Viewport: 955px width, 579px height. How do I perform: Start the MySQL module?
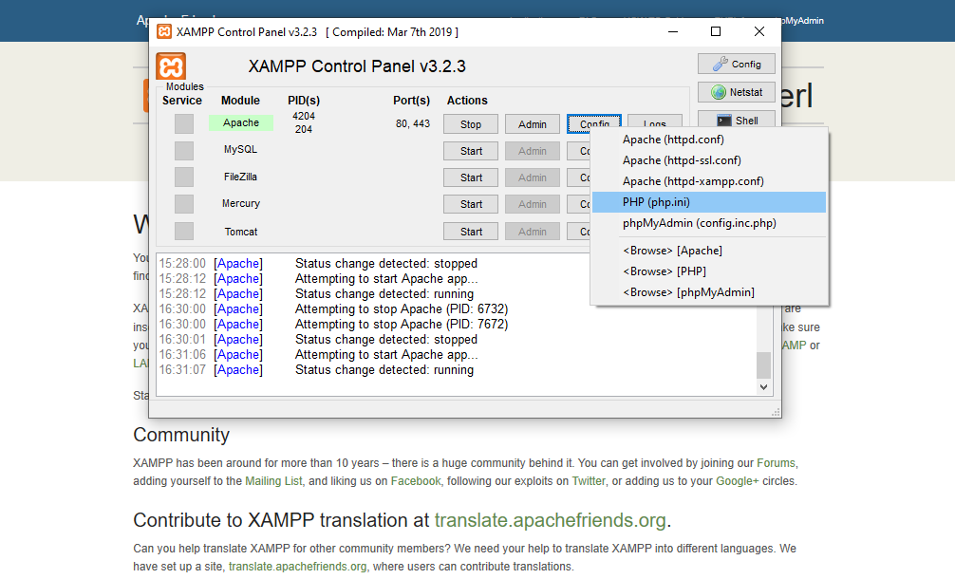click(471, 151)
